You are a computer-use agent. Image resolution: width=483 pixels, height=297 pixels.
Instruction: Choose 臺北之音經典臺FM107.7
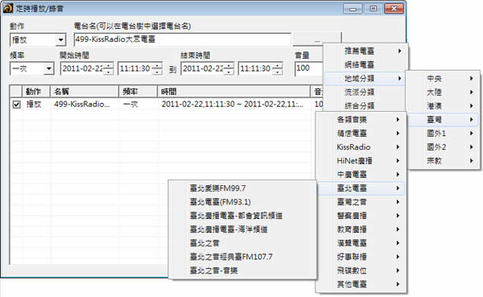pyautogui.click(x=243, y=257)
